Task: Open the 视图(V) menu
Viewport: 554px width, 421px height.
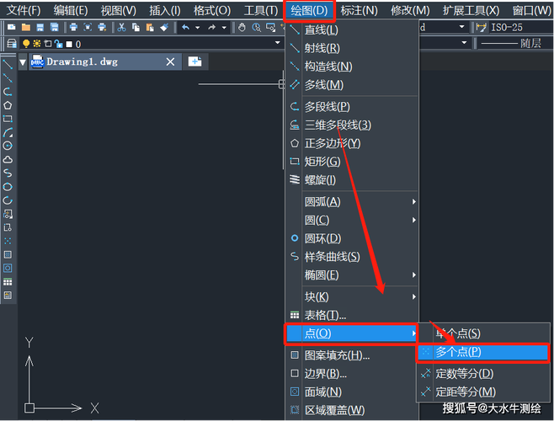Action: tap(119, 11)
